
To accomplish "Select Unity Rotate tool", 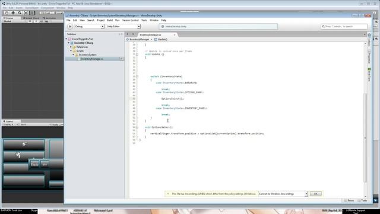I will coord(20,13).
